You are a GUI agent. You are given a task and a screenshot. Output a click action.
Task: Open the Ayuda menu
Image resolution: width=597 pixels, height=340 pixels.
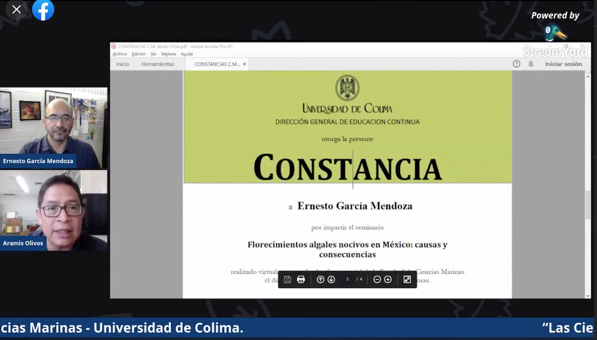(187, 54)
